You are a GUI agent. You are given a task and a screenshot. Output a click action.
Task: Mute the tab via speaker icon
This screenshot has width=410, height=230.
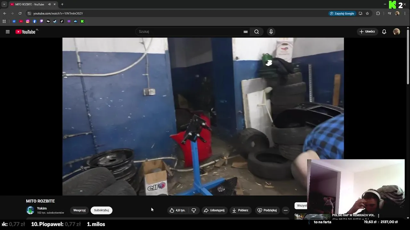(x=49, y=4)
